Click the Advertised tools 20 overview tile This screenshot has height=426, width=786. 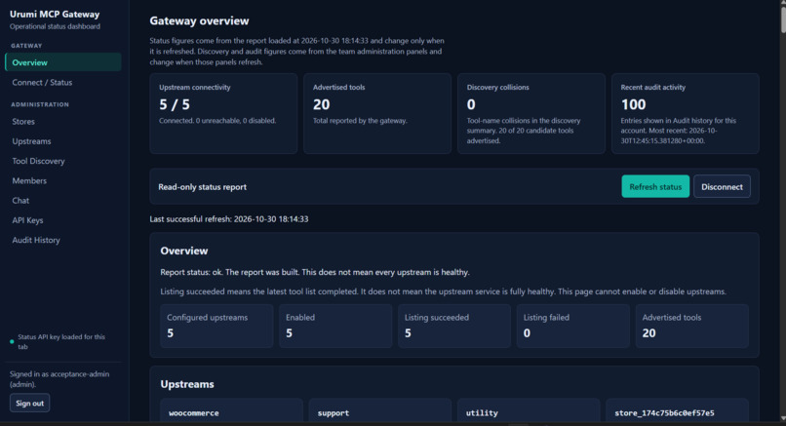[x=692, y=326]
